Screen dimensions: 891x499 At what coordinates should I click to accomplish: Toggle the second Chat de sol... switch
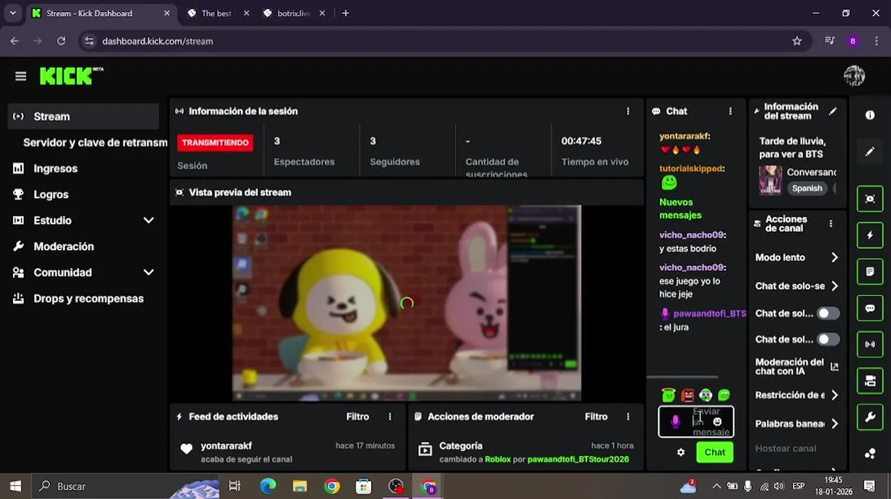click(x=827, y=339)
